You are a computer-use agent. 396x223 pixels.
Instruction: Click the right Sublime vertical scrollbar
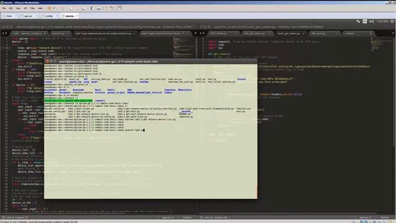(x=394, y=91)
